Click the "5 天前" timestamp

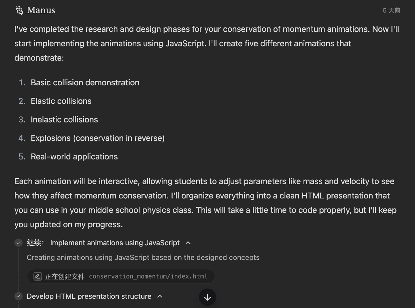(391, 11)
